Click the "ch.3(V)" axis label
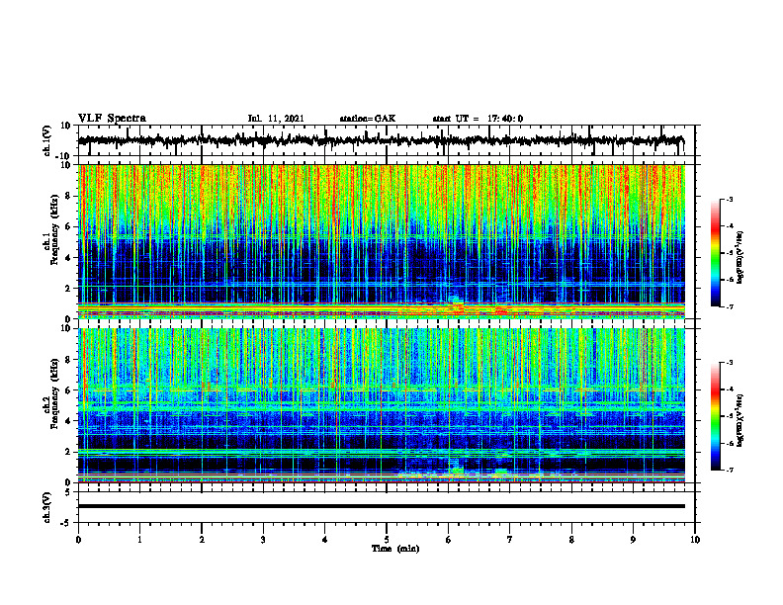Screen dimensions: 783x605 click(x=47, y=507)
